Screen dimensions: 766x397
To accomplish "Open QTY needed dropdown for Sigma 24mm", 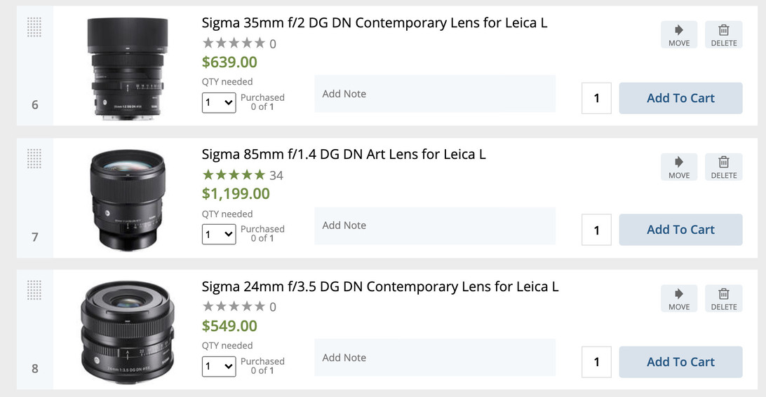I will (219, 366).
